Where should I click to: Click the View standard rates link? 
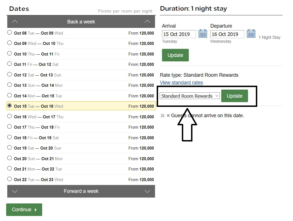pos(181,83)
